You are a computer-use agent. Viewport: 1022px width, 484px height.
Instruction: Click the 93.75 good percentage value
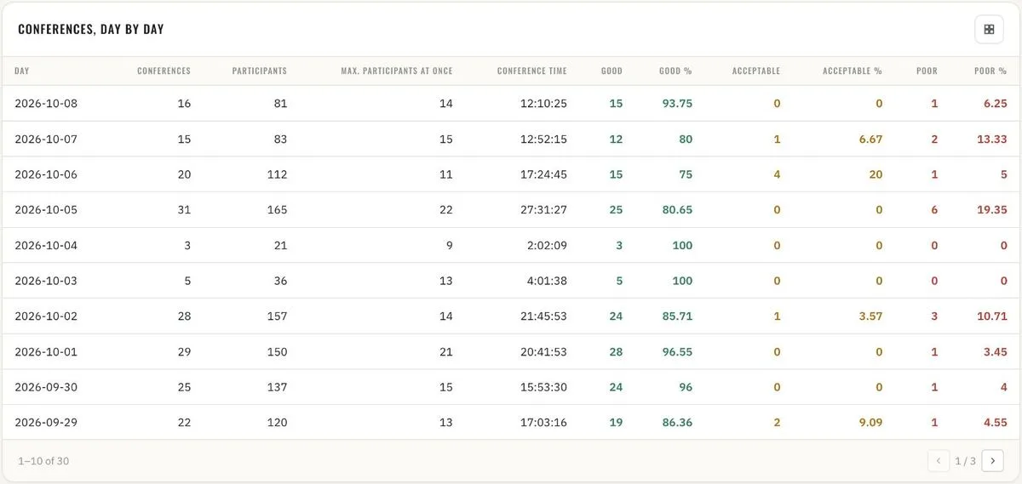pyautogui.click(x=677, y=104)
